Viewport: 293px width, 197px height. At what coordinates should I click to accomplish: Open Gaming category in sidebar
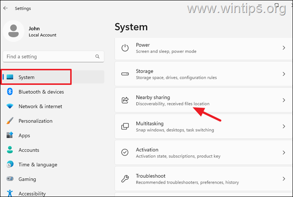pos(53,179)
